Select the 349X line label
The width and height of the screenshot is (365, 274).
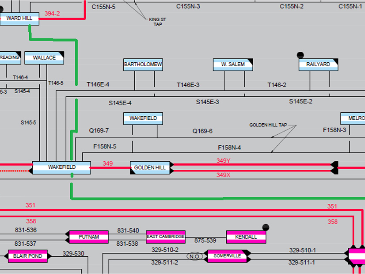click(223, 175)
